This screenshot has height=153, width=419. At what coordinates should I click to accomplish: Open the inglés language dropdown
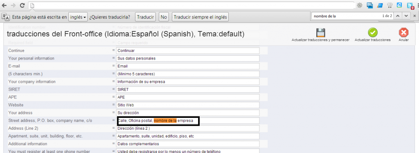78,17
